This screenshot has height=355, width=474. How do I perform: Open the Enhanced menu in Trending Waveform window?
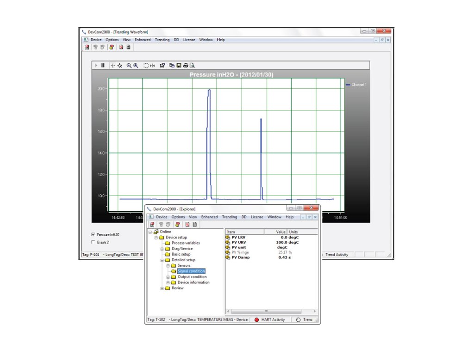[143, 40]
